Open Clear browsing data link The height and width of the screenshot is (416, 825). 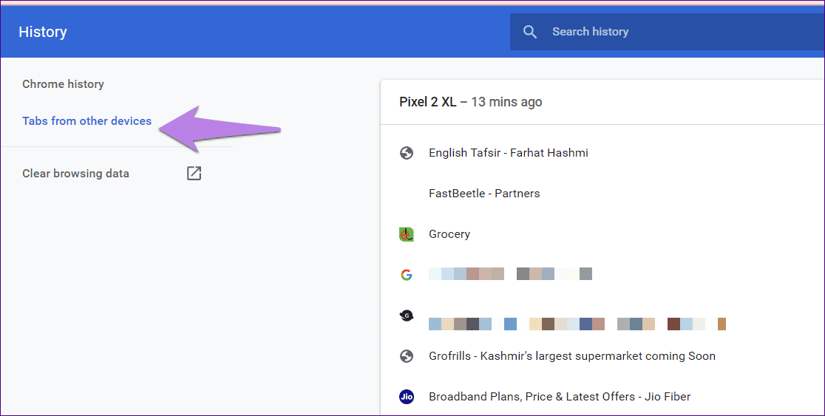pyautogui.click(x=75, y=174)
